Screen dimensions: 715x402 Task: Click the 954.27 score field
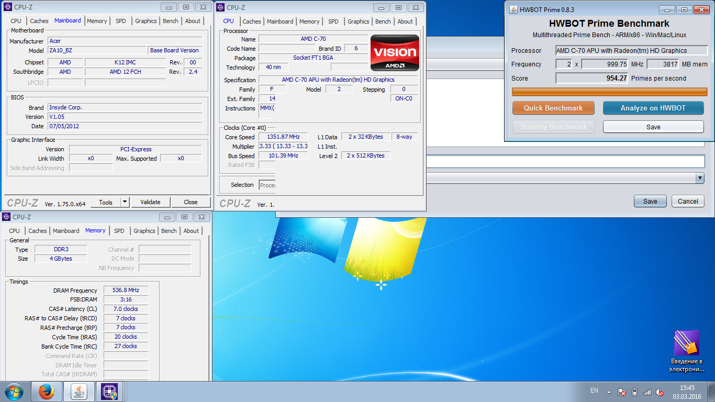tap(592, 79)
